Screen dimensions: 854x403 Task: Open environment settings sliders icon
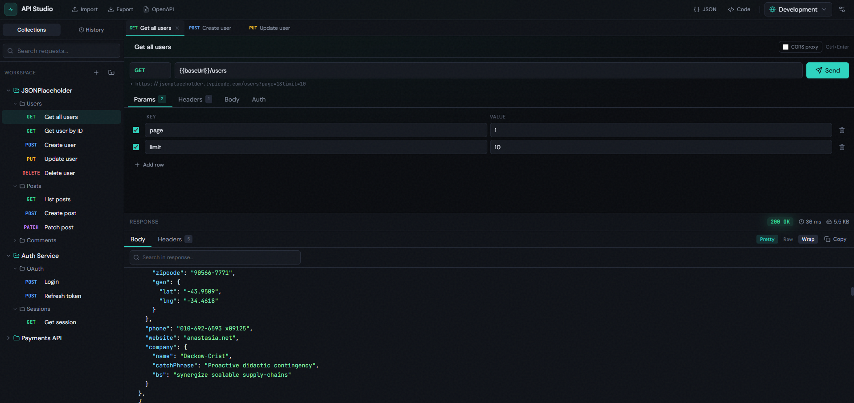point(842,9)
